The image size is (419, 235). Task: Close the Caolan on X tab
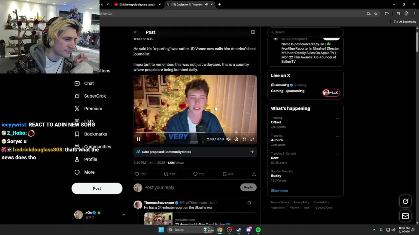212,5
